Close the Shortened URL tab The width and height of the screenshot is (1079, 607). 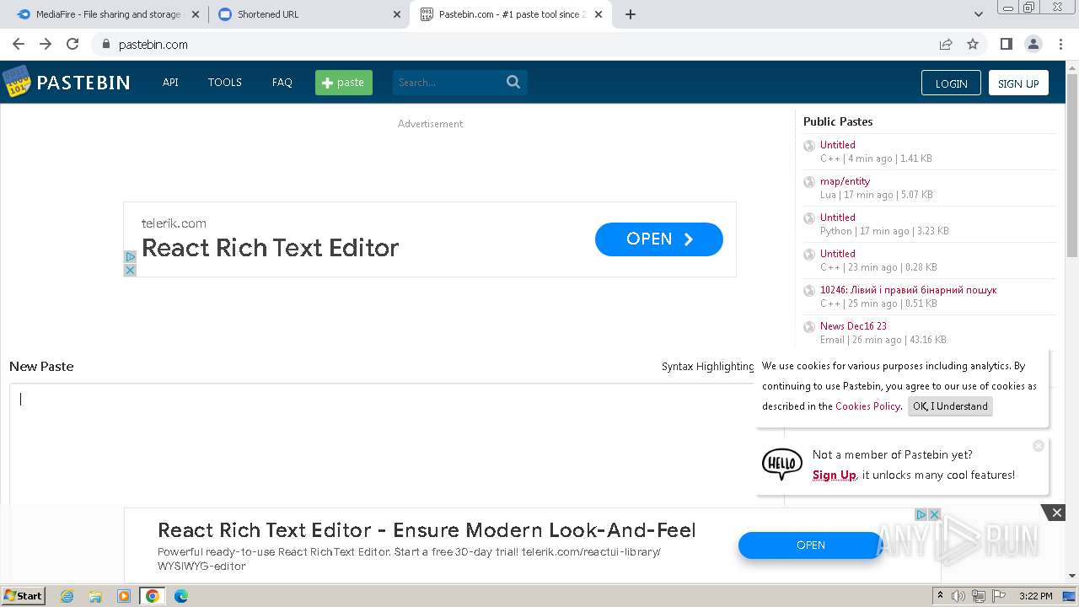click(x=397, y=14)
